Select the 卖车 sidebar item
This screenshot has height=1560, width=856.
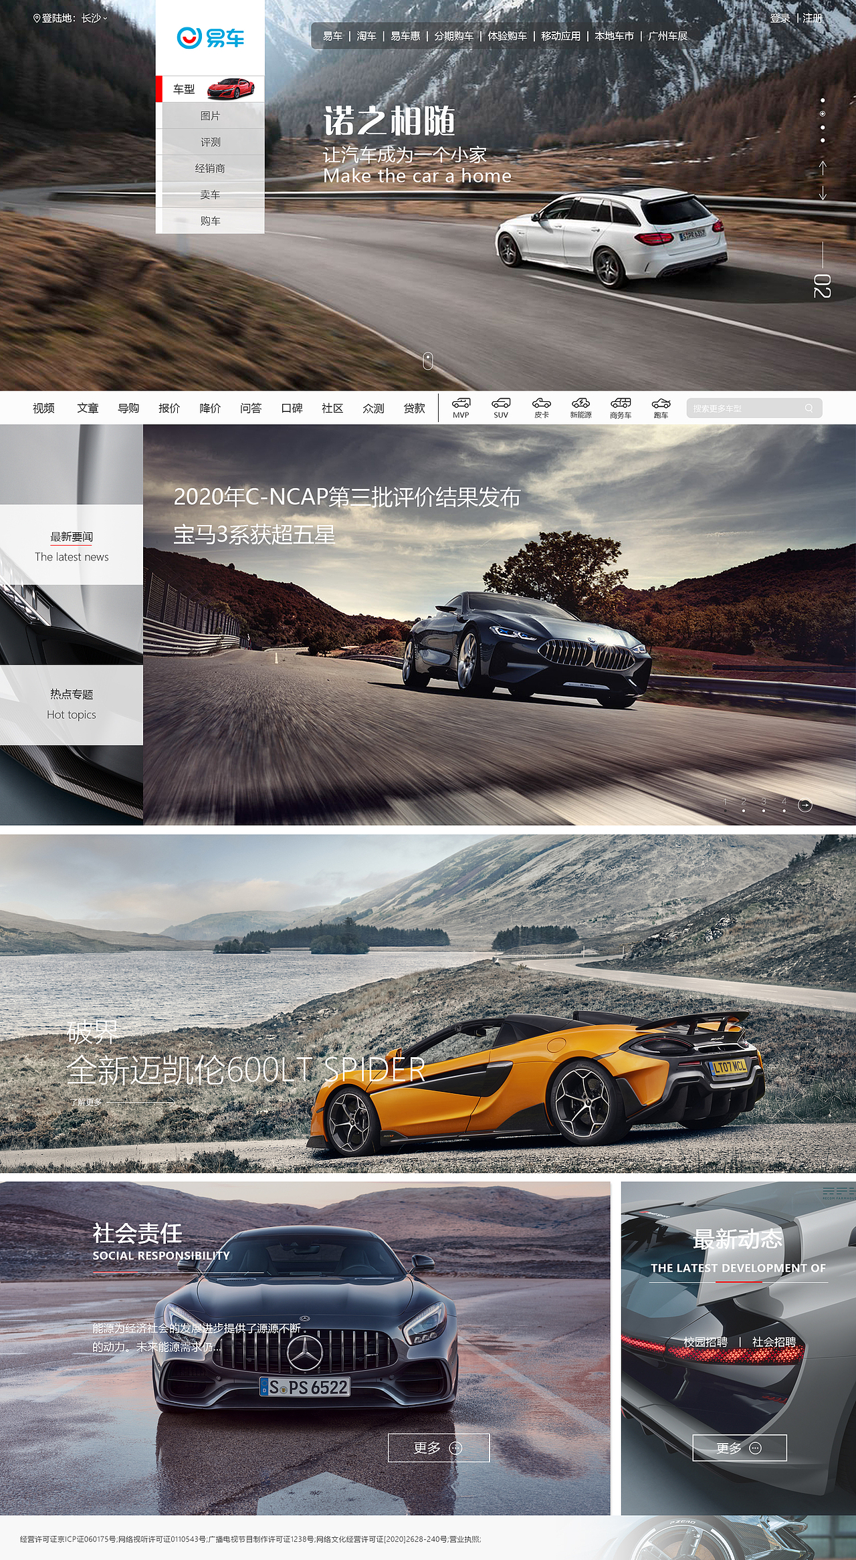(x=210, y=195)
